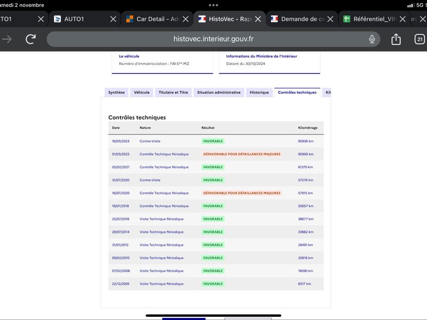Open the Titulaire et Titre tab
The width and height of the screenshot is (427, 320).
[x=173, y=92]
